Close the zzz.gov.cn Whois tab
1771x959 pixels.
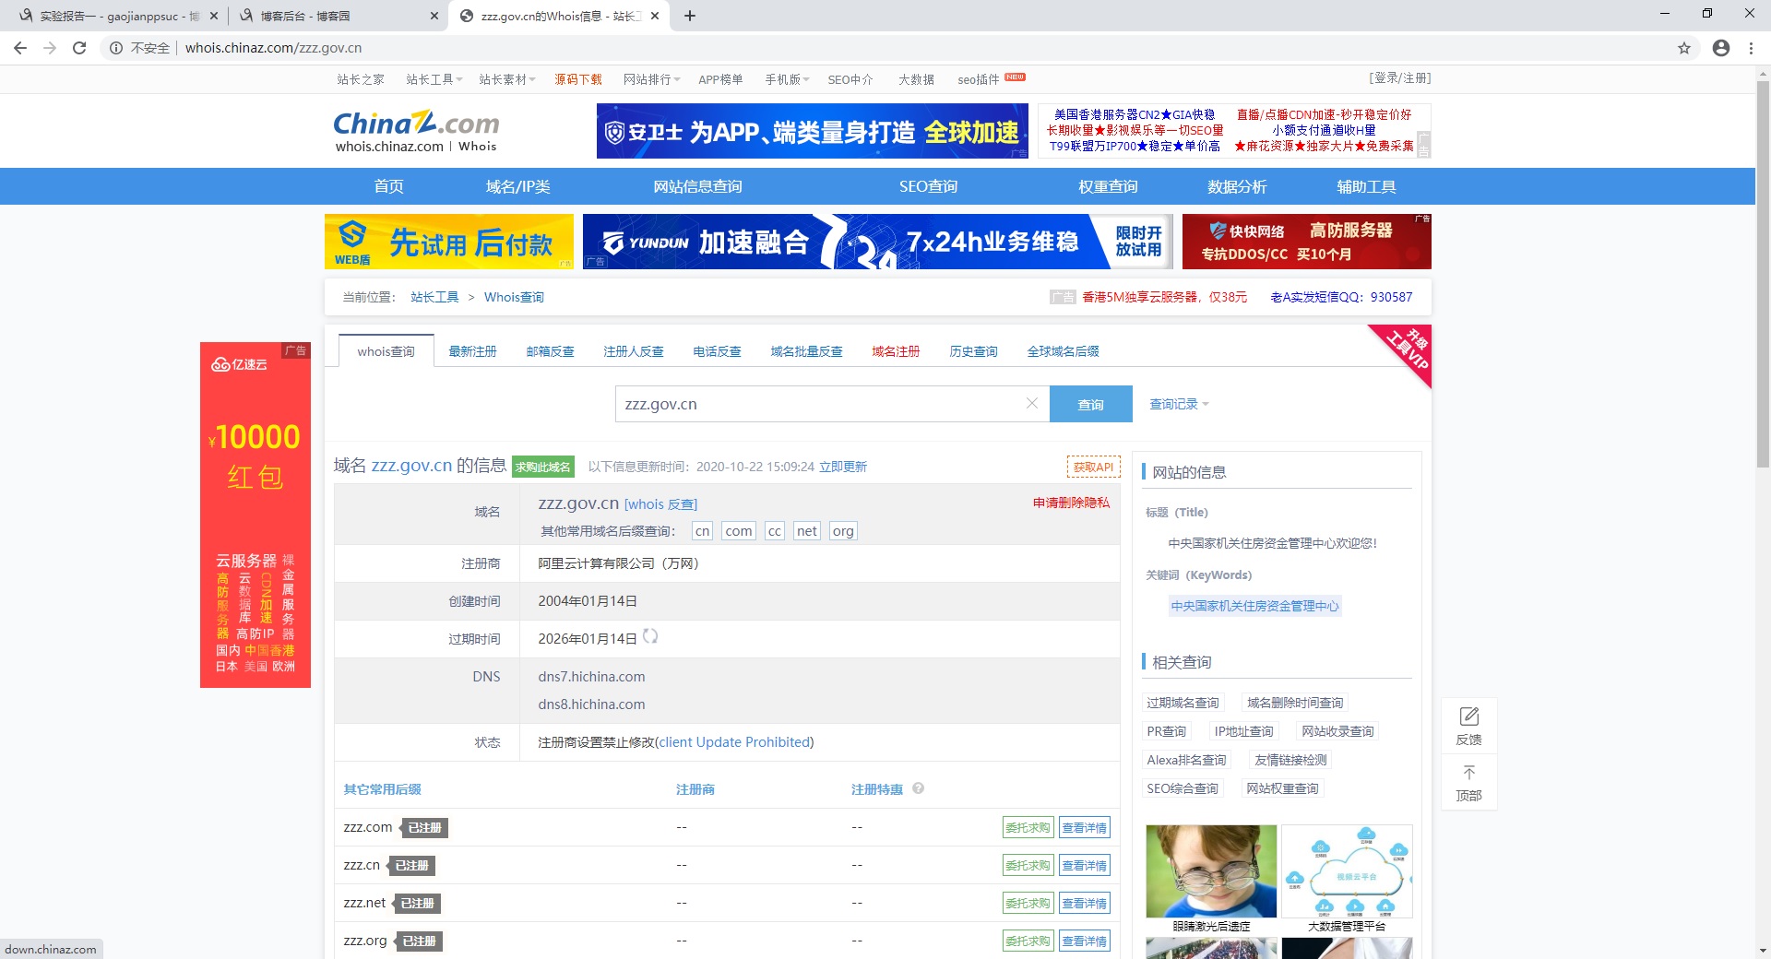pyautogui.click(x=655, y=16)
